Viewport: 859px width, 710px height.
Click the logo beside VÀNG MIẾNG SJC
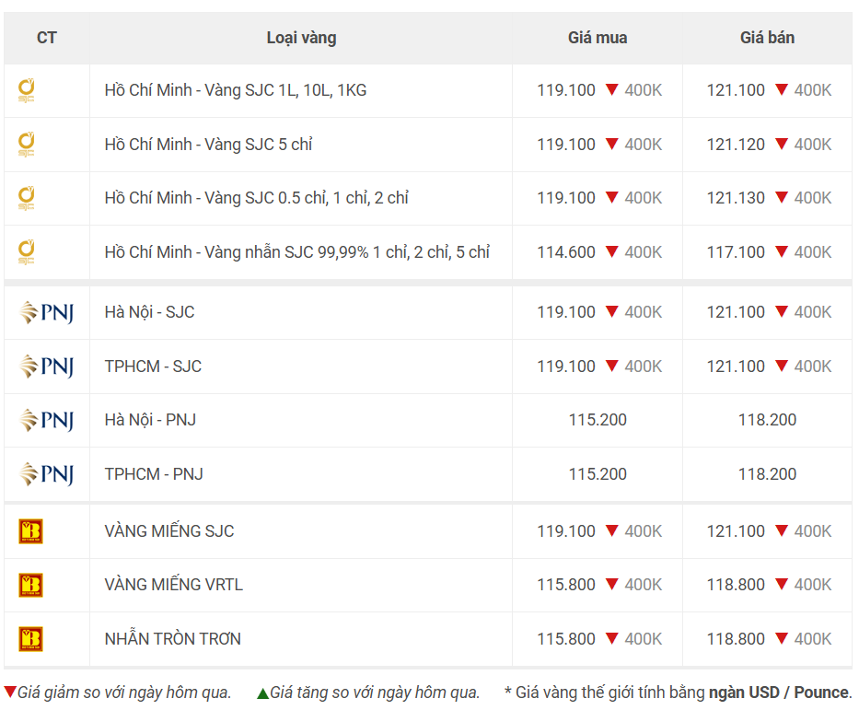tap(30, 531)
